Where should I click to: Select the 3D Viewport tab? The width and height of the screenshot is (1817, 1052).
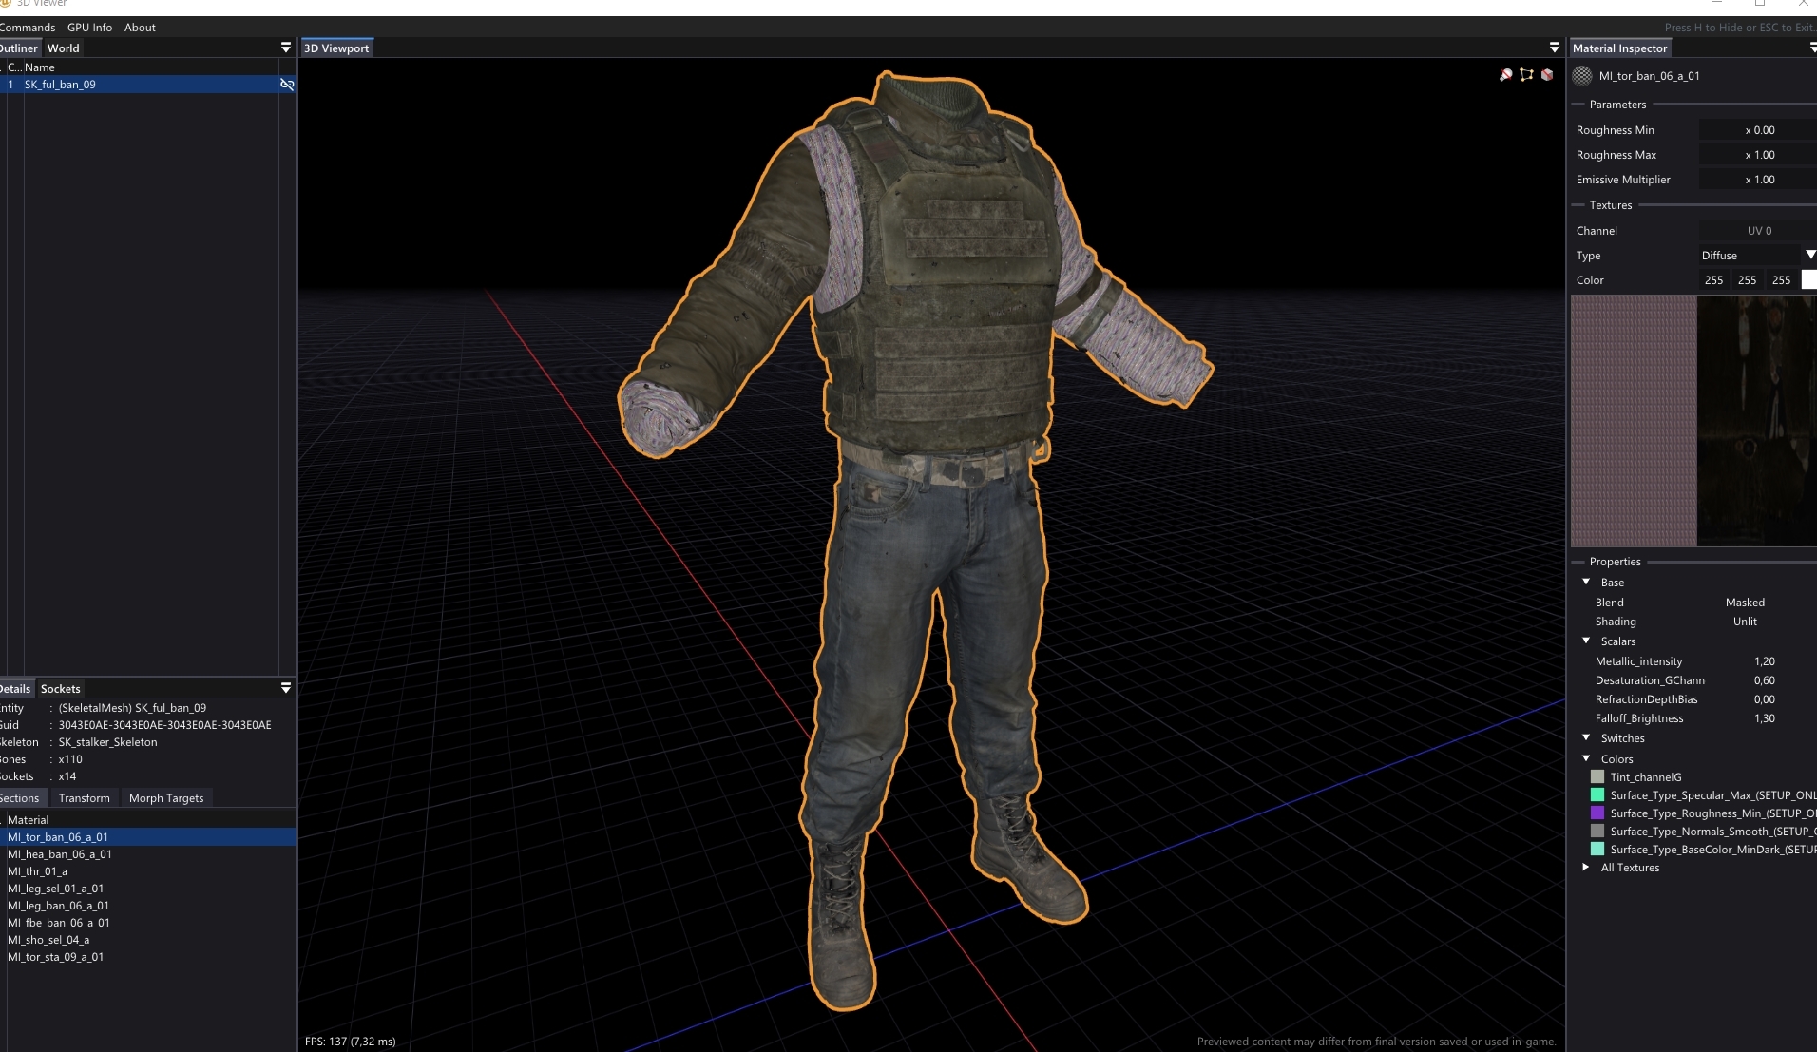(336, 48)
